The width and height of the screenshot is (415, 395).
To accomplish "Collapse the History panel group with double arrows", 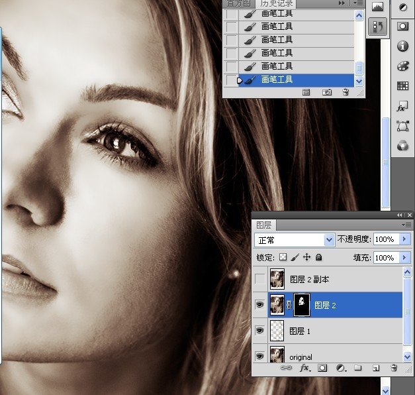I will click(342, 3).
